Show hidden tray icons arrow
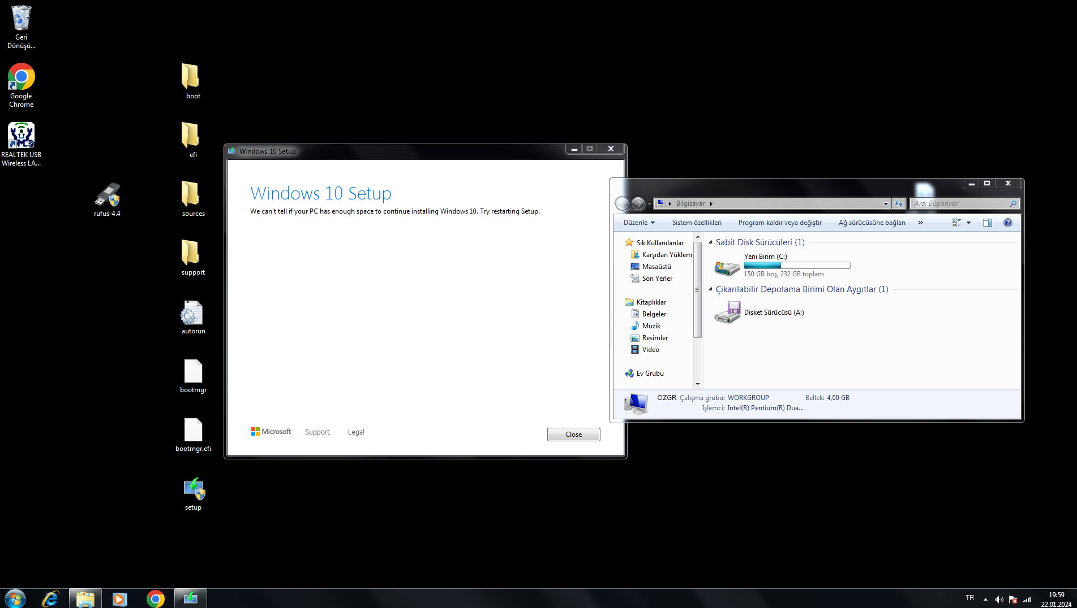1077x608 pixels. coord(986,600)
